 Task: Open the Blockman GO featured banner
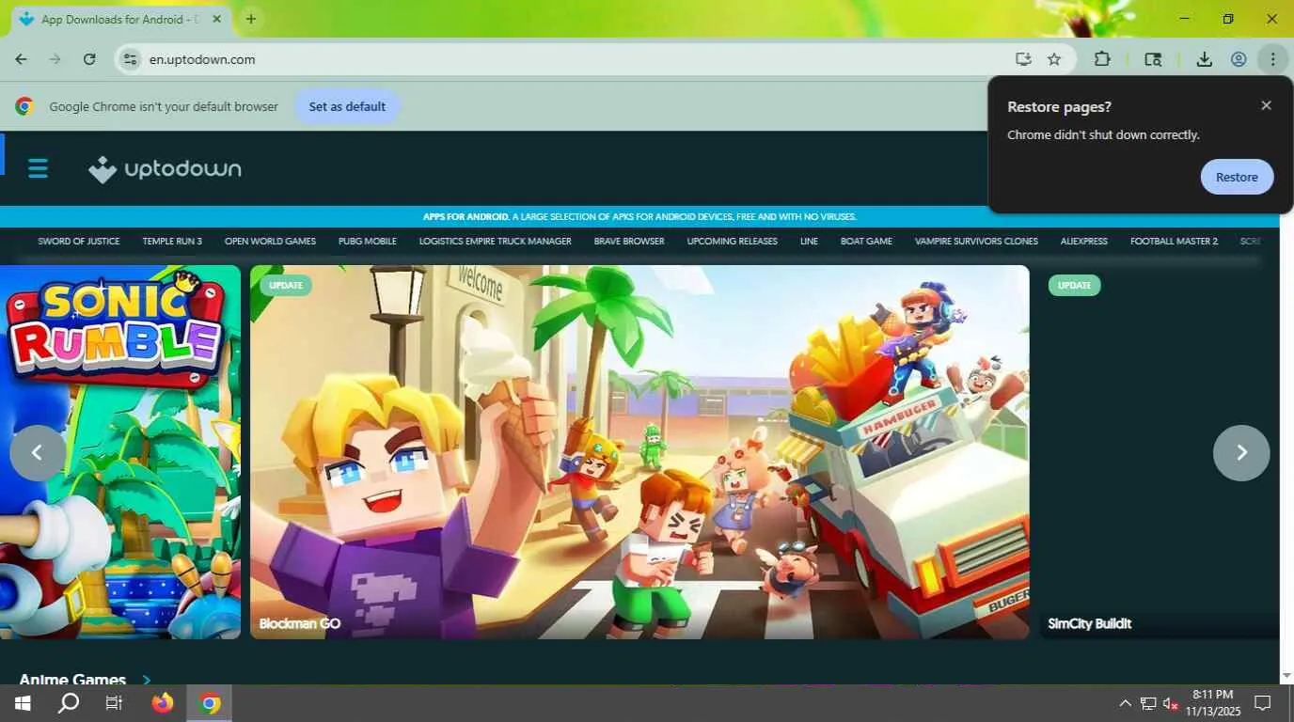(639, 452)
